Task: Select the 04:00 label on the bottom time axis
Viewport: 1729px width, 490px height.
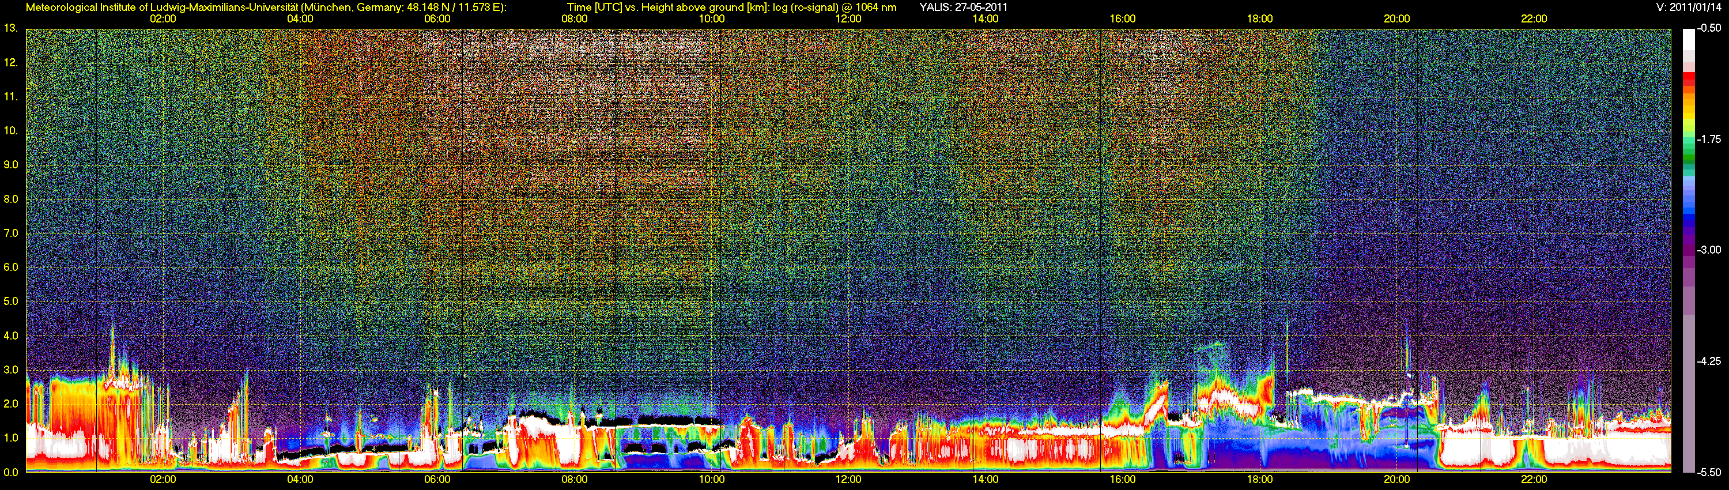Action: tap(300, 479)
